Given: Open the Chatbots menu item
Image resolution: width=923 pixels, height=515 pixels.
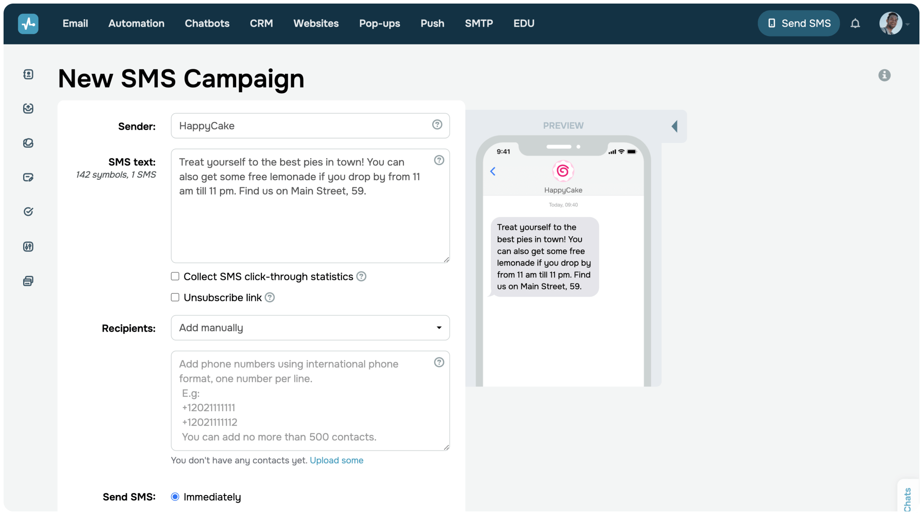Looking at the screenshot, I should pos(207,24).
